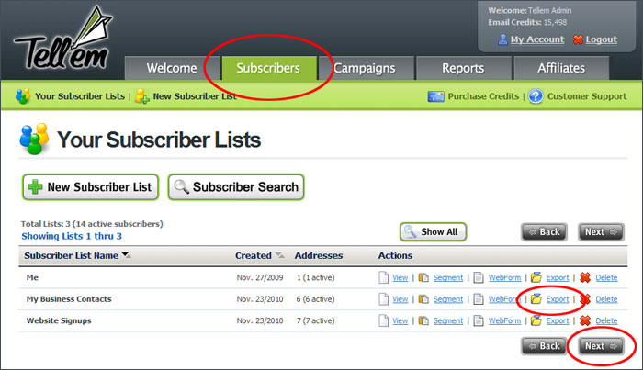Export the My Business Contacts list
643x370 pixels.
pyautogui.click(x=558, y=299)
